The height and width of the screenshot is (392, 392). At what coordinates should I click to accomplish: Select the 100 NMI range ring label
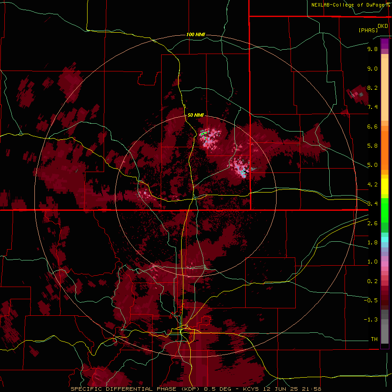tap(196, 34)
